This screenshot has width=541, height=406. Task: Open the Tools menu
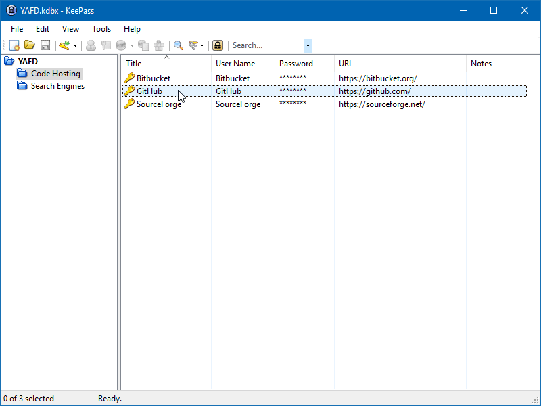tap(101, 29)
